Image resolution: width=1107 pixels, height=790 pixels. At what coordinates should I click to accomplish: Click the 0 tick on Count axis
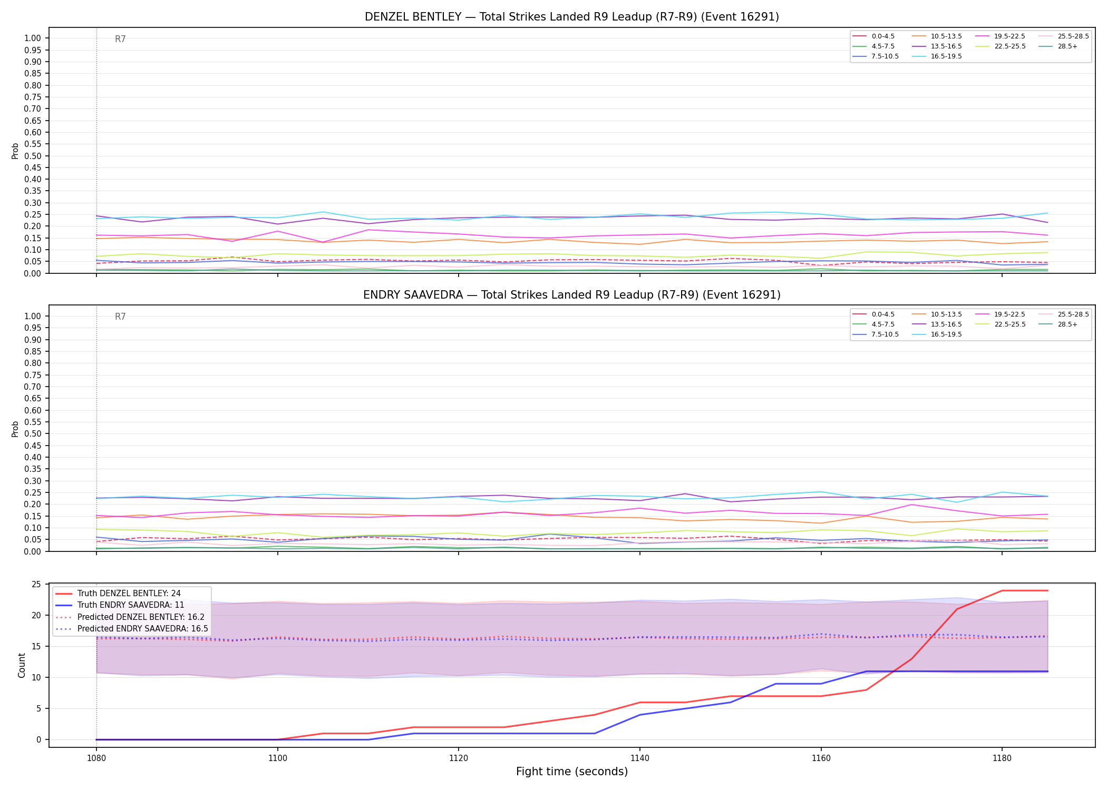(x=38, y=740)
